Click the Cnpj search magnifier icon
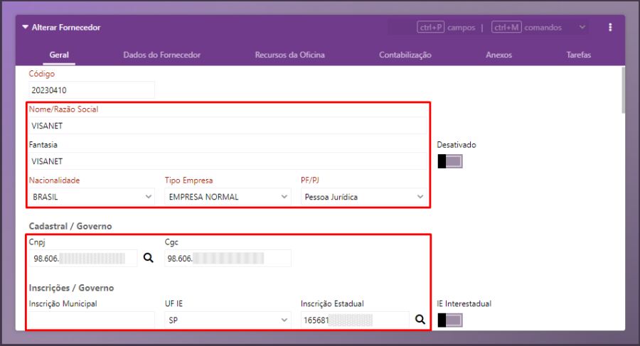 coord(148,258)
